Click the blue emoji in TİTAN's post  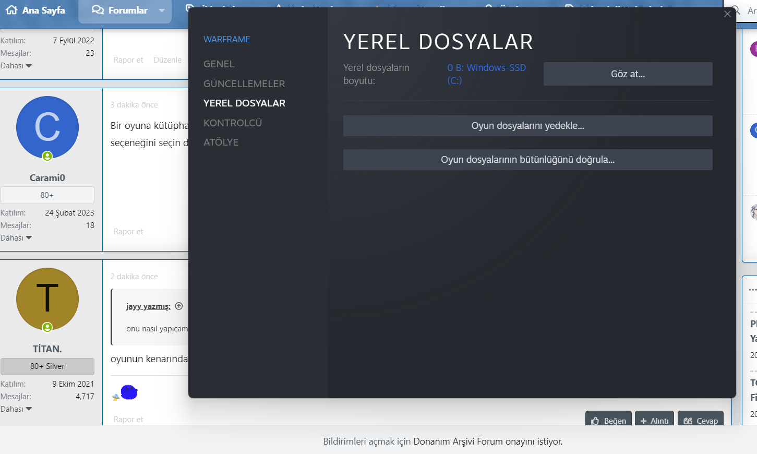click(128, 391)
